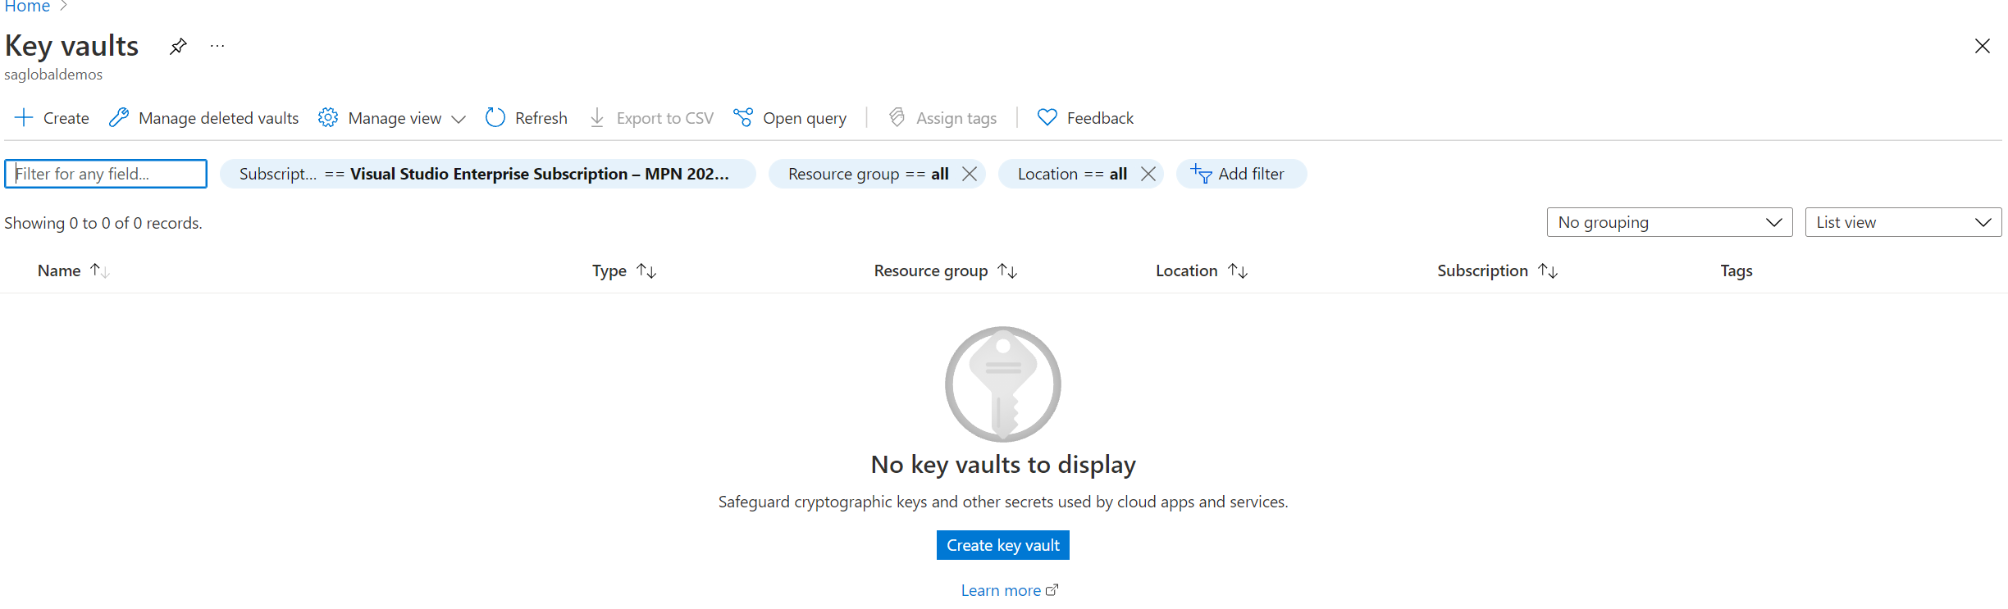Image resolution: width=2008 pixels, height=609 pixels.
Task: Click the Create key vault button
Action: [x=1002, y=544]
